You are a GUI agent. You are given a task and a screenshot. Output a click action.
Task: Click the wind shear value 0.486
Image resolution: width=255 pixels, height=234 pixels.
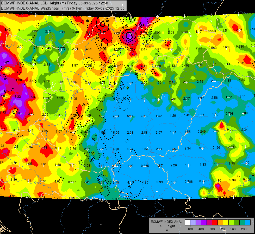pos(172,99)
